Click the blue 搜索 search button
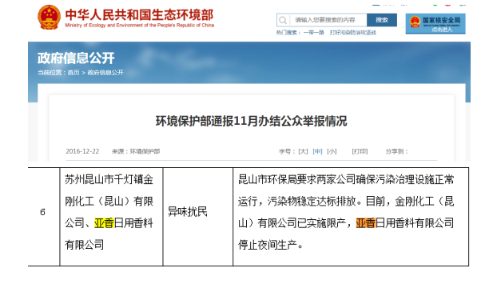This screenshot has width=481, height=288. [382, 20]
